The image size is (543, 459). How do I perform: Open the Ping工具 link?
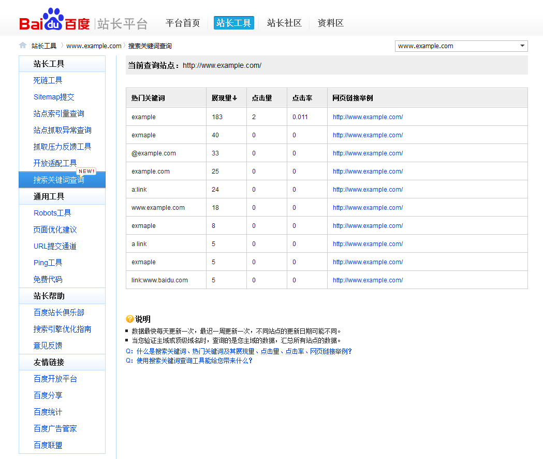pyautogui.click(x=48, y=263)
